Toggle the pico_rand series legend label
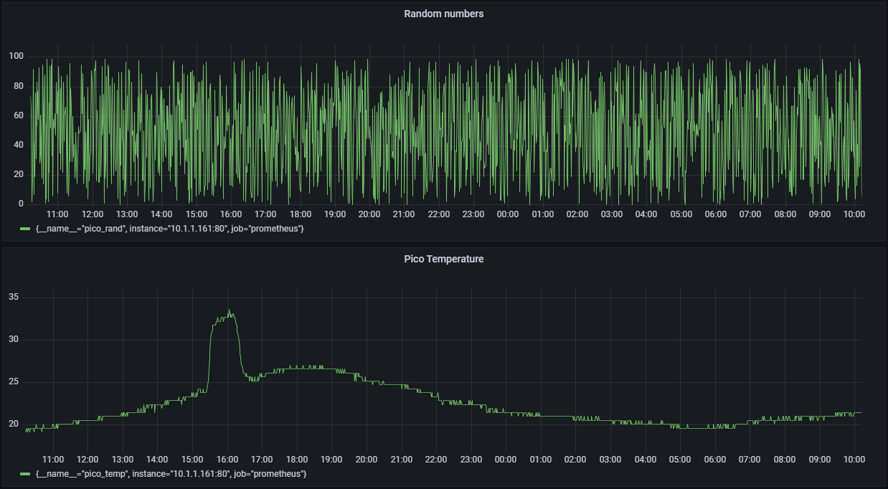The height and width of the screenshot is (489, 888). (169, 229)
